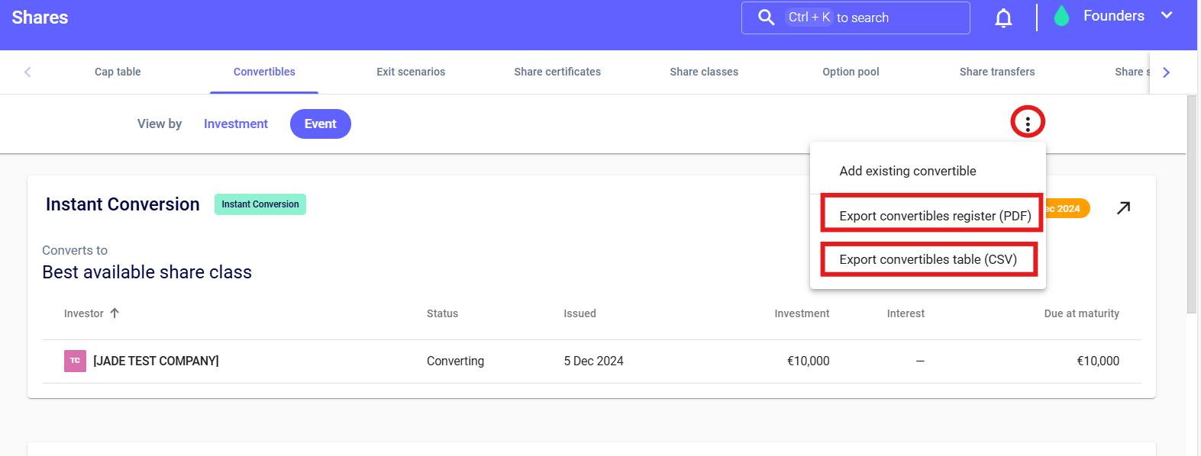Select Export convertibles table (CSV)
This screenshot has width=1201, height=456.
click(x=928, y=259)
